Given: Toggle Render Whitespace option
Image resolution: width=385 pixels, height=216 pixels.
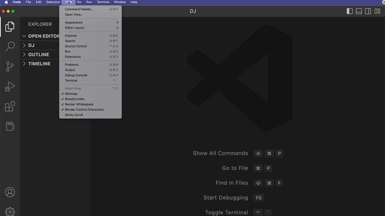Looking at the screenshot, I should tap(90, 104).
